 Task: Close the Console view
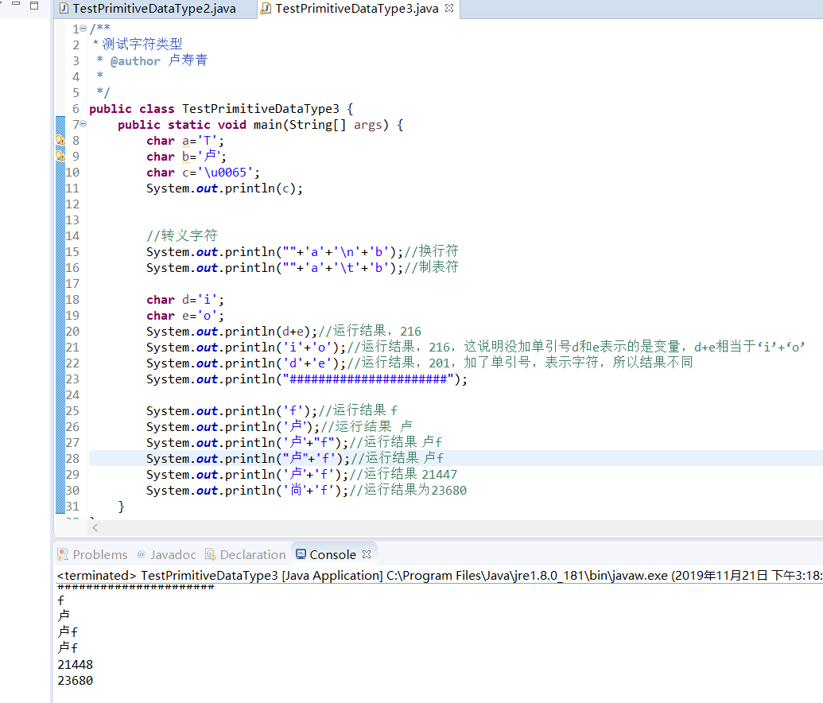pos(367,554)
